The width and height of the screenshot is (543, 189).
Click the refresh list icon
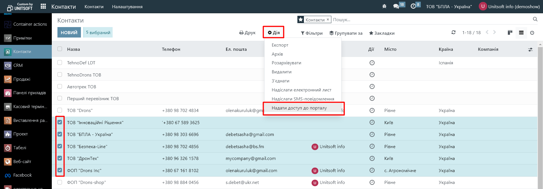coord(453,32)
